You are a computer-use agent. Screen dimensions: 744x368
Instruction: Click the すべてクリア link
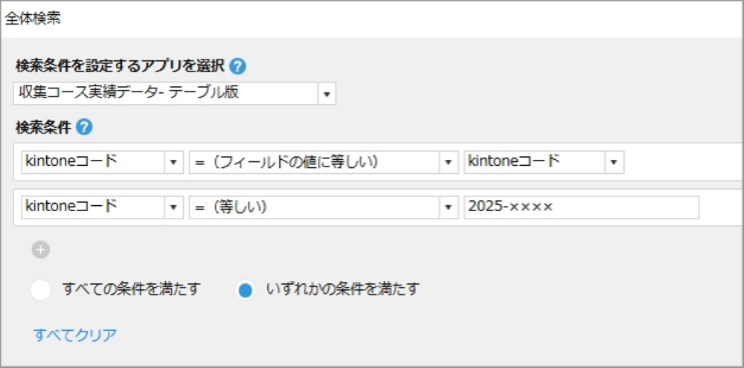tap(75, 335)
